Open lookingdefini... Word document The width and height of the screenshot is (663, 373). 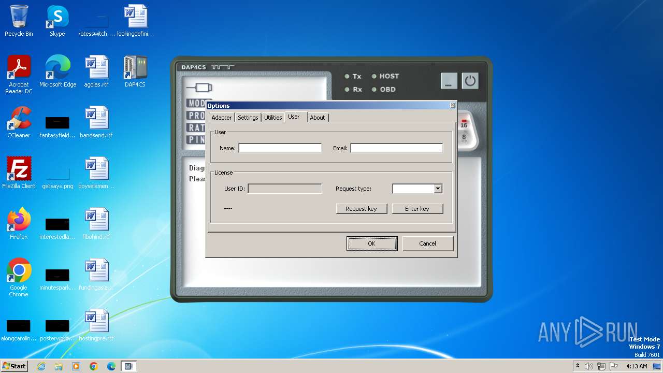pos(135,21)
